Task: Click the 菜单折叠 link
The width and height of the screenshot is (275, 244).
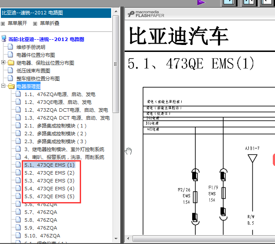Action: (50, 23)
